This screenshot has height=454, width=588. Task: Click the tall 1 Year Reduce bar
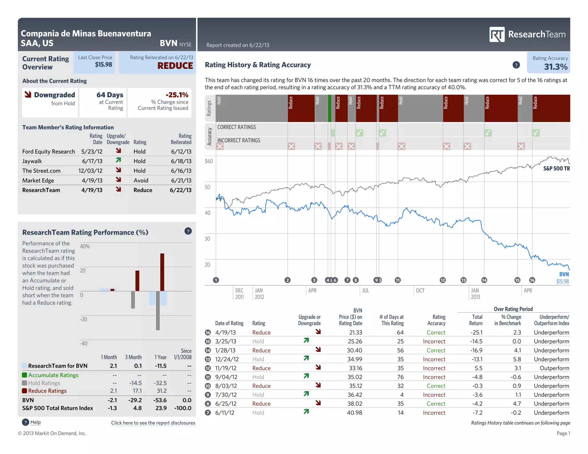point(162,272)
